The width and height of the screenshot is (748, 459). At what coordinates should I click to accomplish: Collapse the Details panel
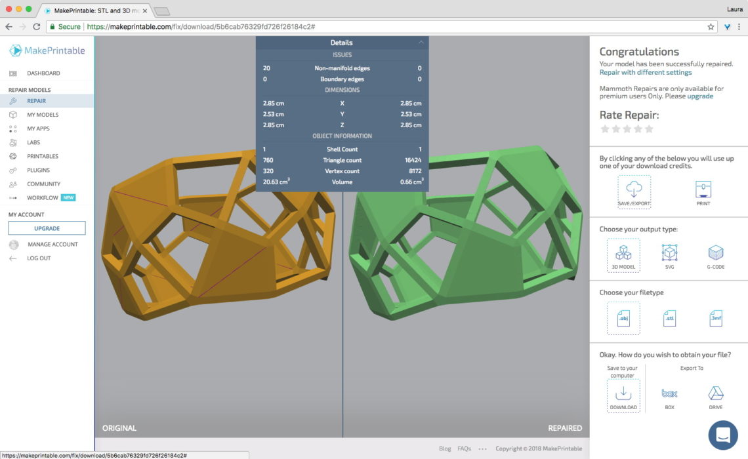[420, 42]
